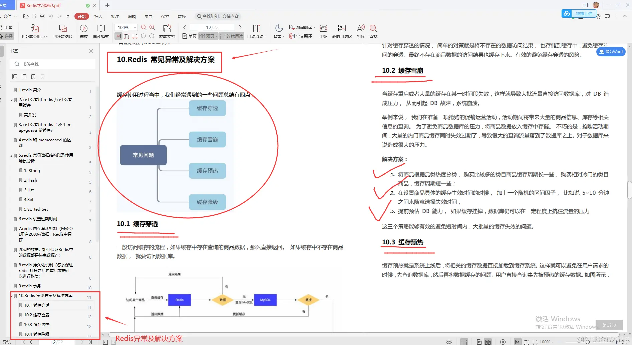The image size is (632, 345).
Task: Select the Find (查找) magnifier tool
Action: point(373,32)
